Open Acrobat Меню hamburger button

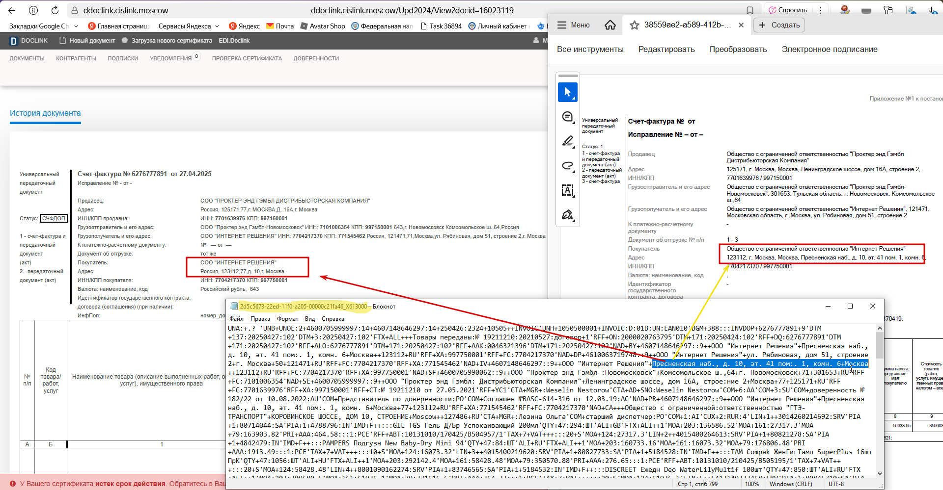[573, 25]
